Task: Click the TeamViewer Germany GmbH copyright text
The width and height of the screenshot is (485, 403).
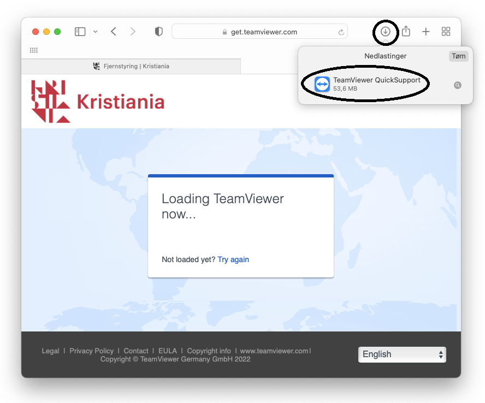Action: pos(175,359)
